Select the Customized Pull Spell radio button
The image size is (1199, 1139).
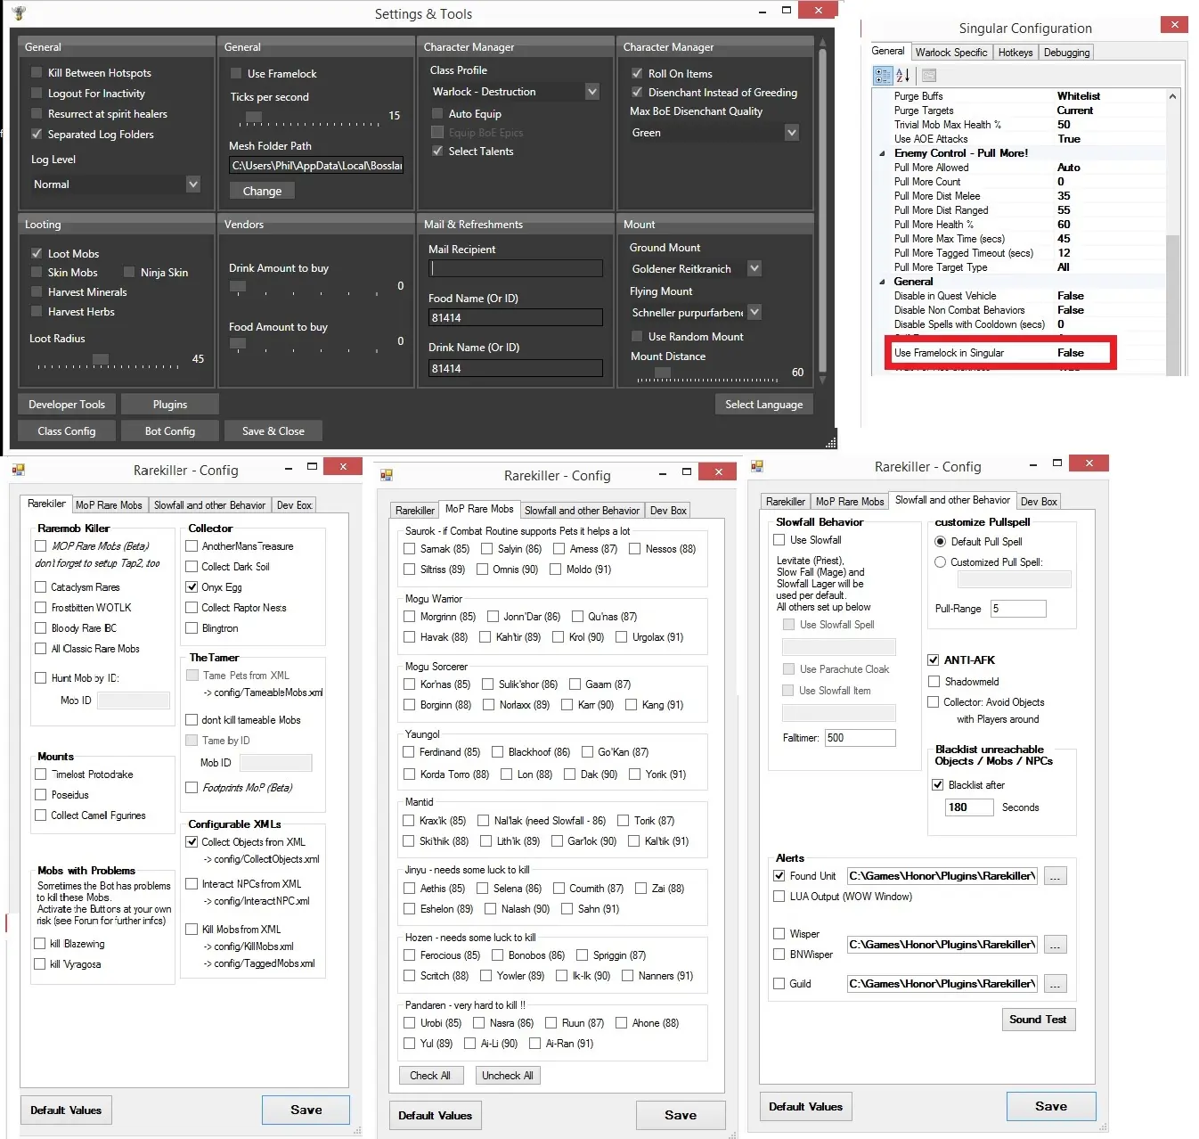pyautogui.click(x=940, y=562)
